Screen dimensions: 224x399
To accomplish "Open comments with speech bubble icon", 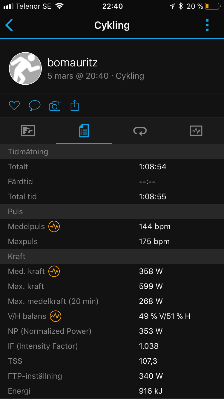I will [34, 106].
